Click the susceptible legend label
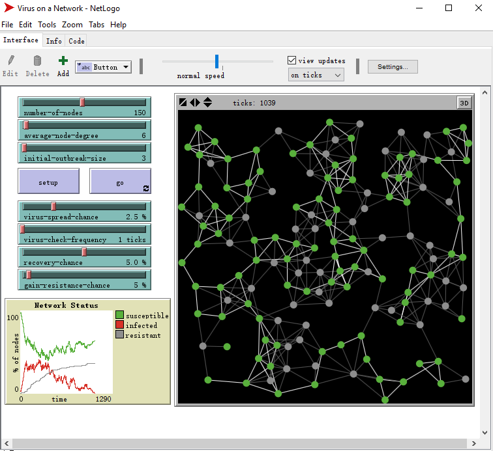493x451 pixels. [x=147, y=316]
